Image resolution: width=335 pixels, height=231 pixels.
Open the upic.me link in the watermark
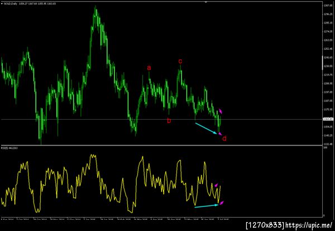pos(308,225)
